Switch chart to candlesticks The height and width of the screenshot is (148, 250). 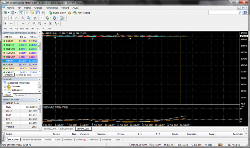[x=11, y=18]
